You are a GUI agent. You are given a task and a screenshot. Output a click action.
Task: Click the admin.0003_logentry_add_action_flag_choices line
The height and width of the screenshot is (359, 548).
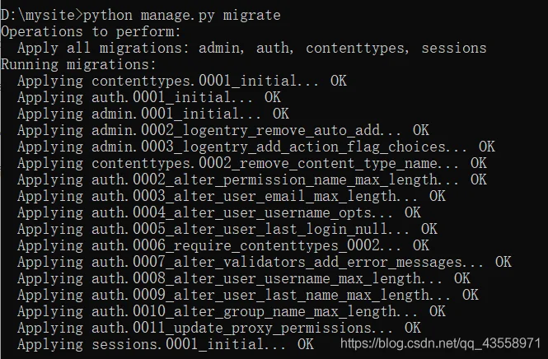tap(255, 147)
